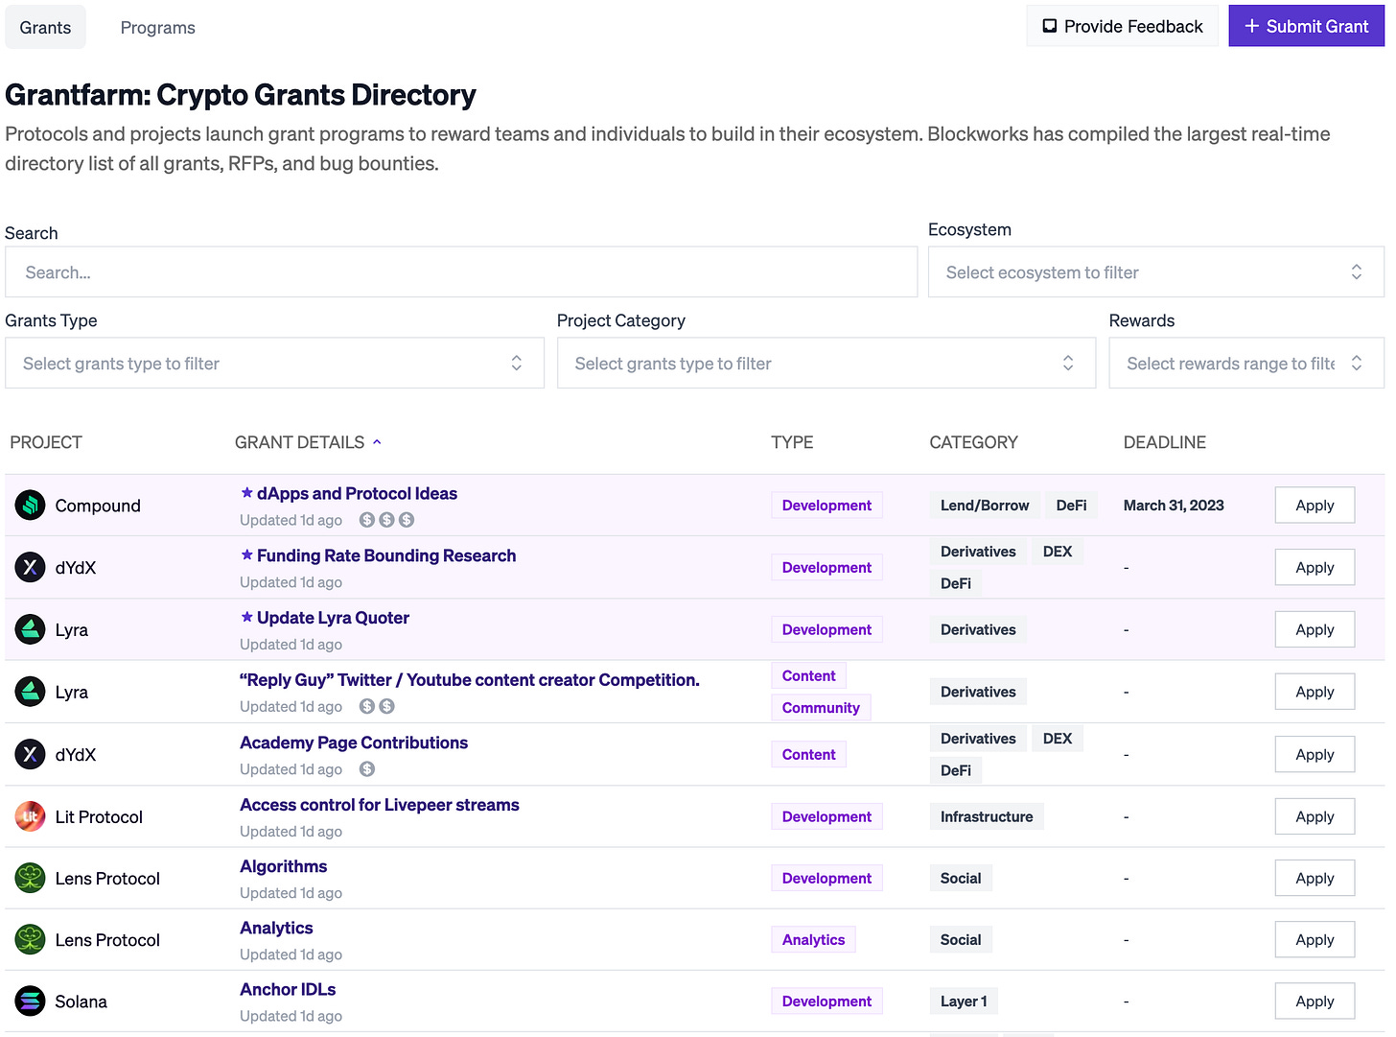Click dYdX logo in Academy Page row
1396x1037 pixels.
click(x=31, y=754)
